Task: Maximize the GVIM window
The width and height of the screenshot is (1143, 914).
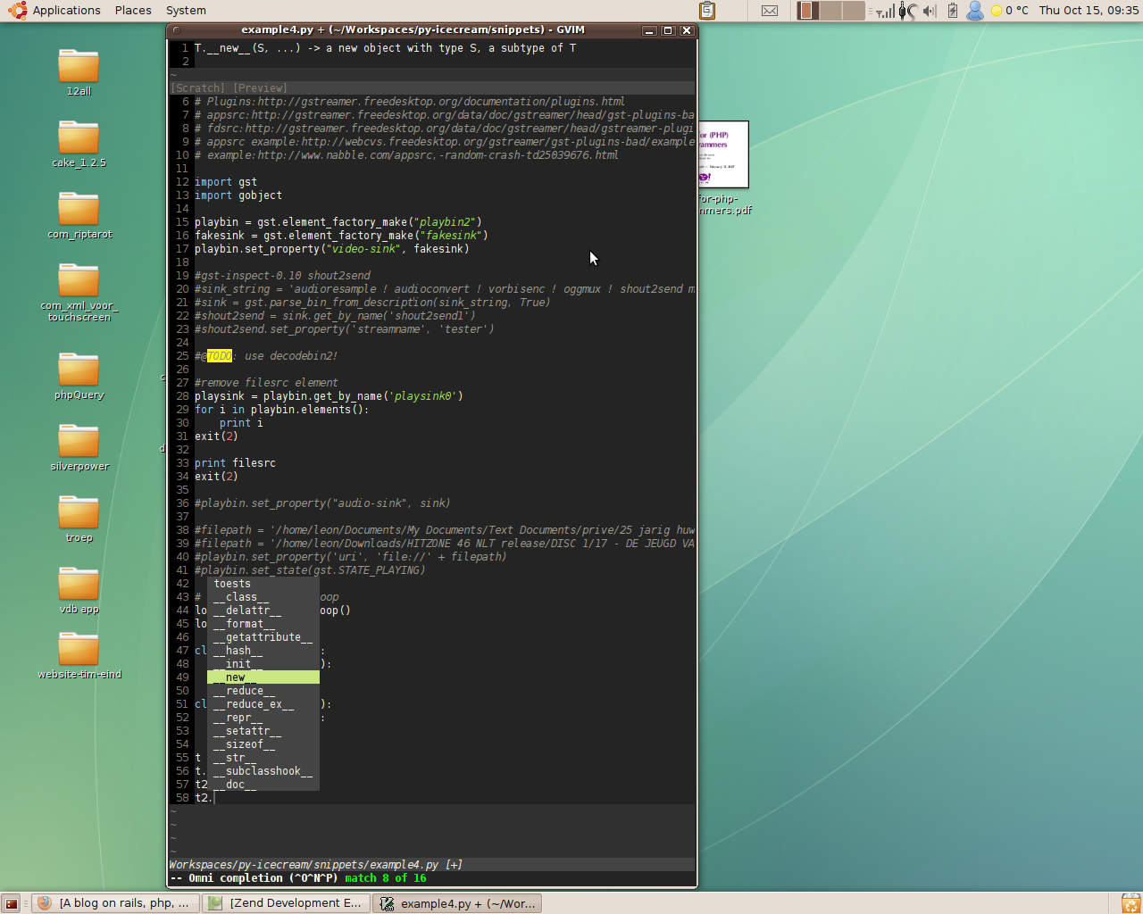Action: (x=667, y=30)
